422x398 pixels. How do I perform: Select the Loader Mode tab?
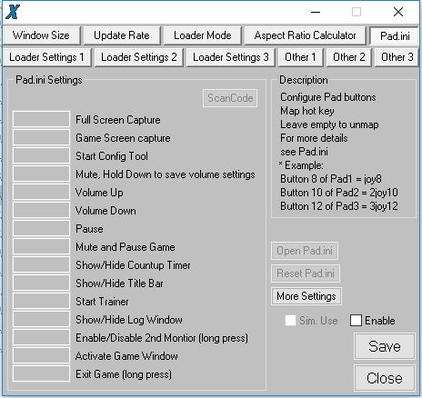click(203, 35)
